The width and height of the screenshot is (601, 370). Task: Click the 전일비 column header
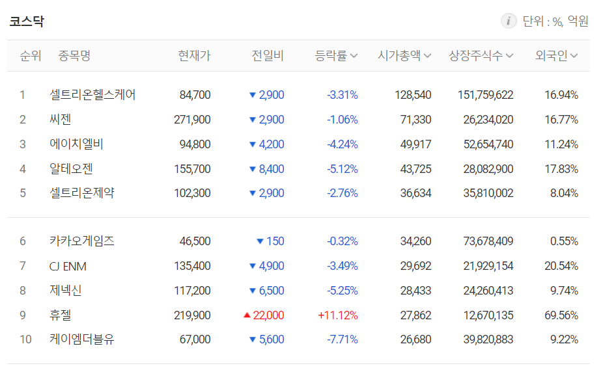[268, 56]
